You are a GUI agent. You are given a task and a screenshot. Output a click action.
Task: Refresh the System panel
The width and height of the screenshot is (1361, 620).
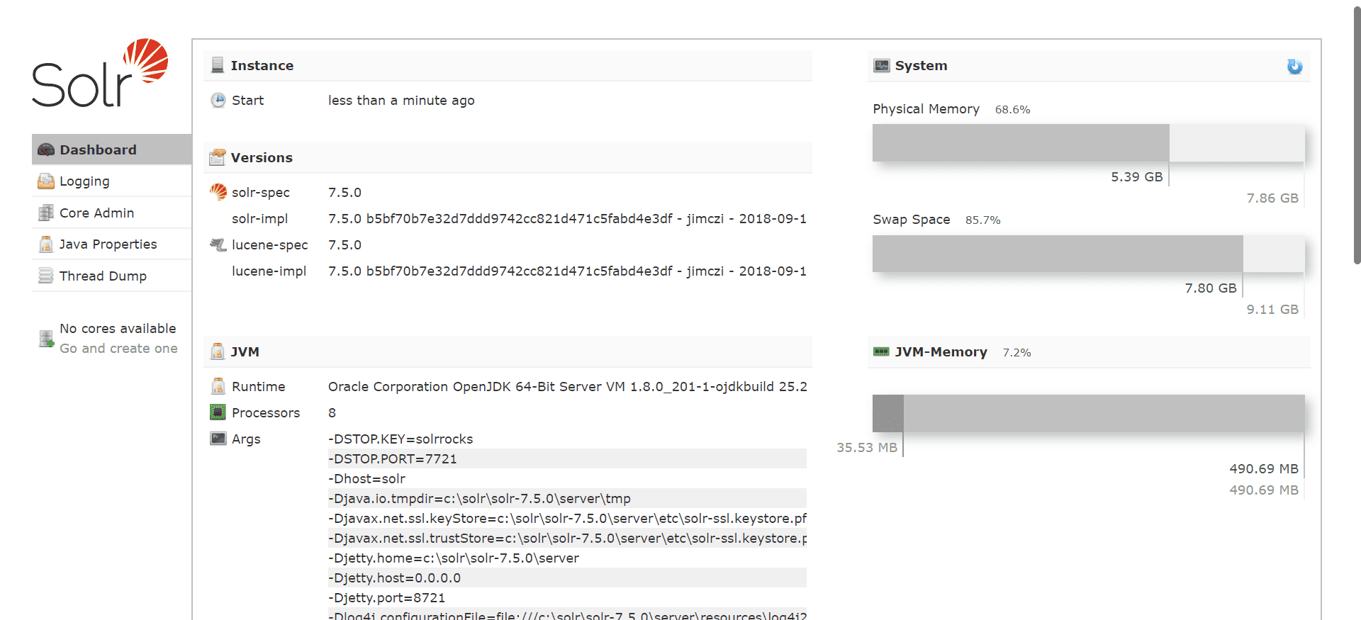tap(1295, 66)
